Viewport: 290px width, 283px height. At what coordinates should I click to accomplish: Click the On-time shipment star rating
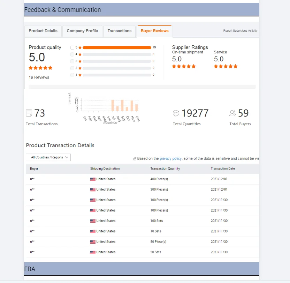(184, 66)
